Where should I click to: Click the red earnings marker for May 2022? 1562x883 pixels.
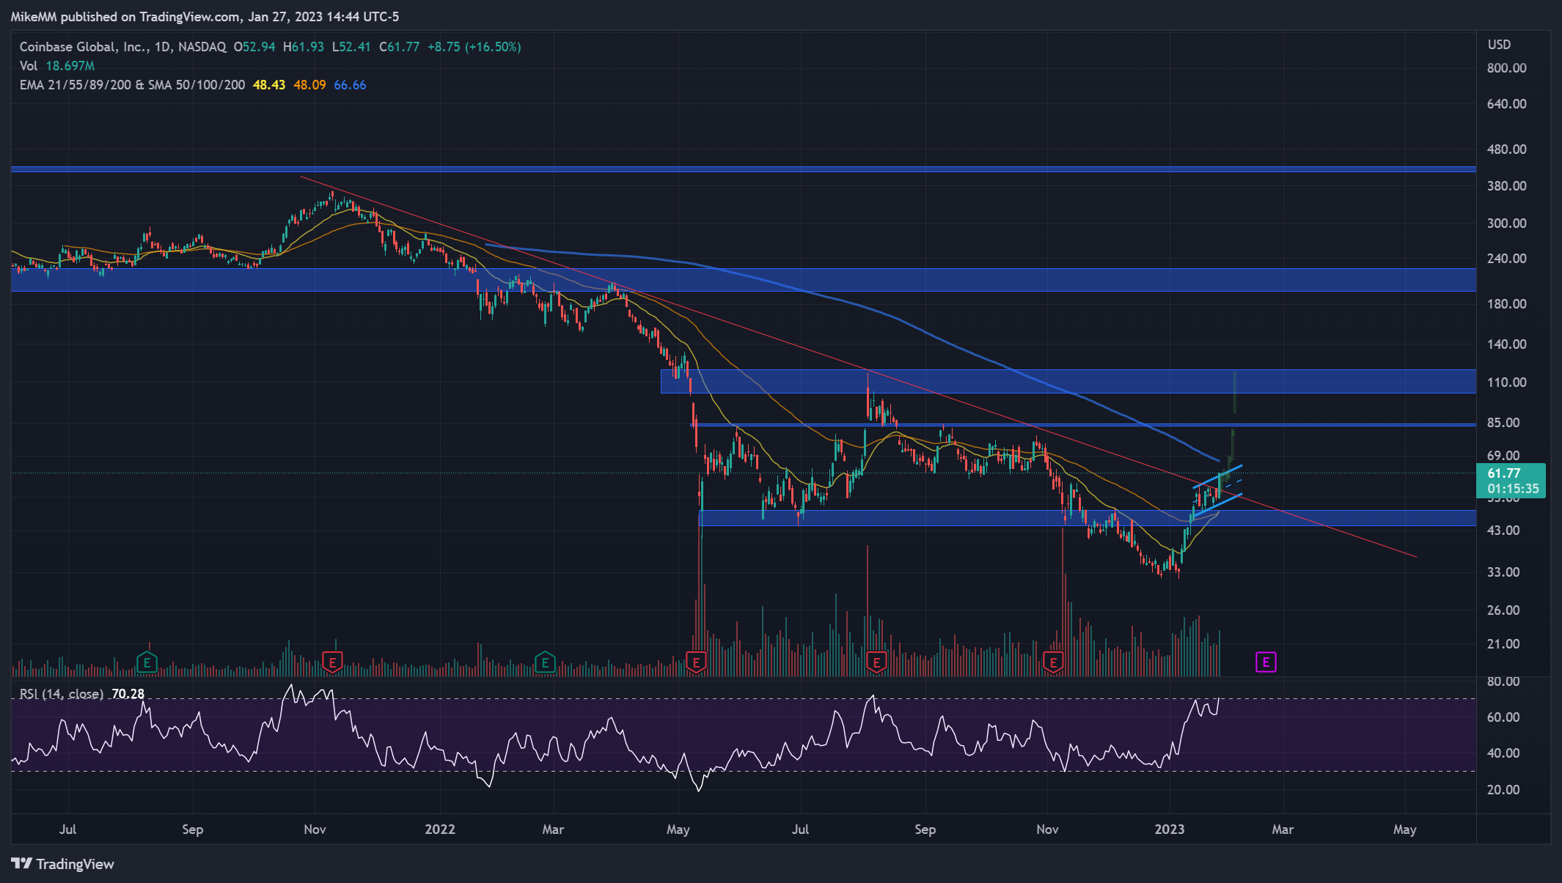695,663
